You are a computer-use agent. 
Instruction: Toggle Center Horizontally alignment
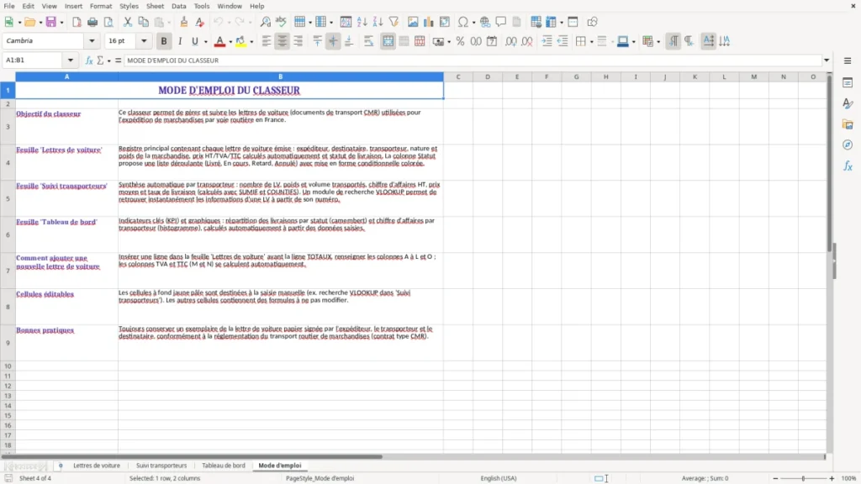[283, 41]
